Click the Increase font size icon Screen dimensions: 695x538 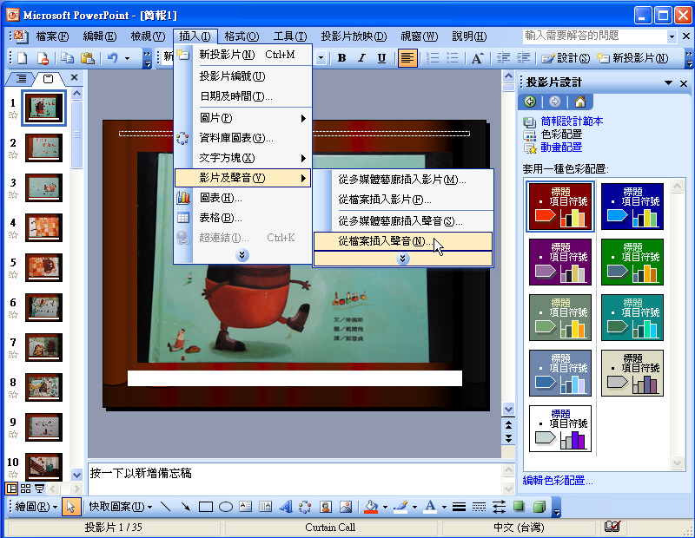click(x=477, y=58)
